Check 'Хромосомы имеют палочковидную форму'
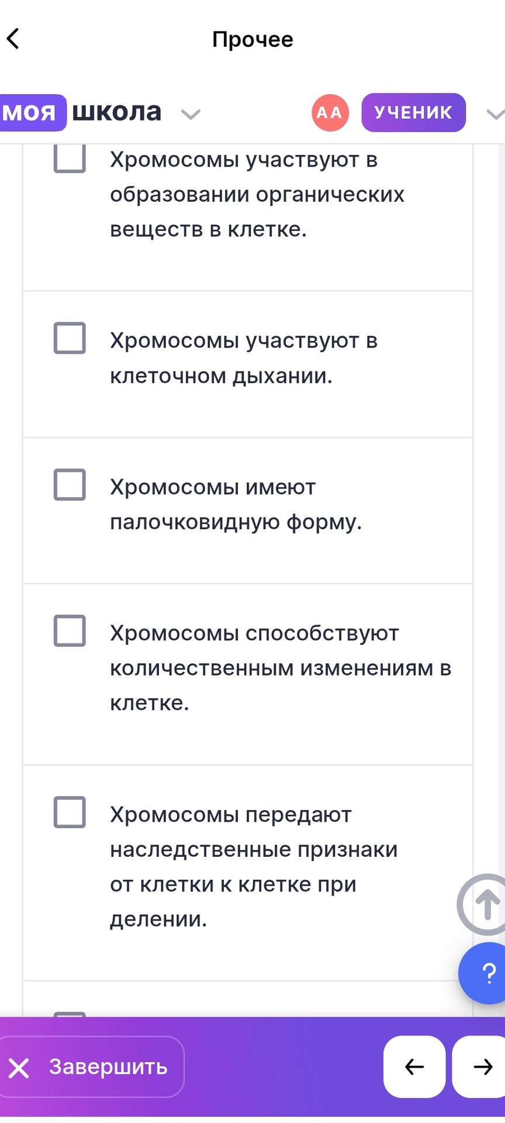Image resolution: width=505 pixels, height=1123 pixels. click(70, 484)
